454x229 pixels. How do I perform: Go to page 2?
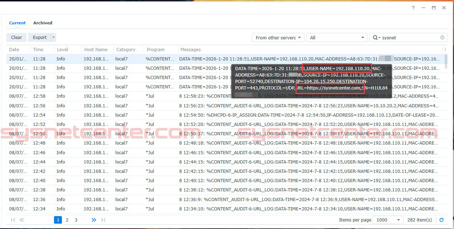[x=67, y=220]
